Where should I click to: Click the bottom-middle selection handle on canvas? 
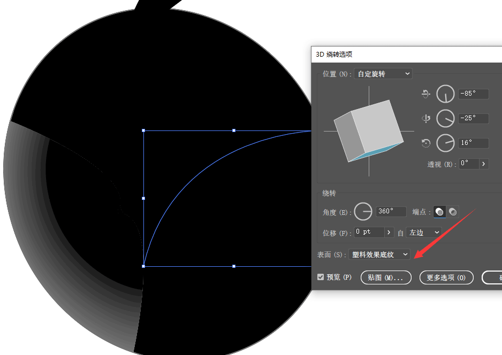click(x=234, y=266)
